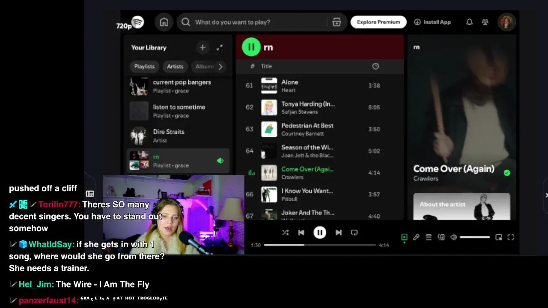Open the listen to sometime playlist

point(179,111)
